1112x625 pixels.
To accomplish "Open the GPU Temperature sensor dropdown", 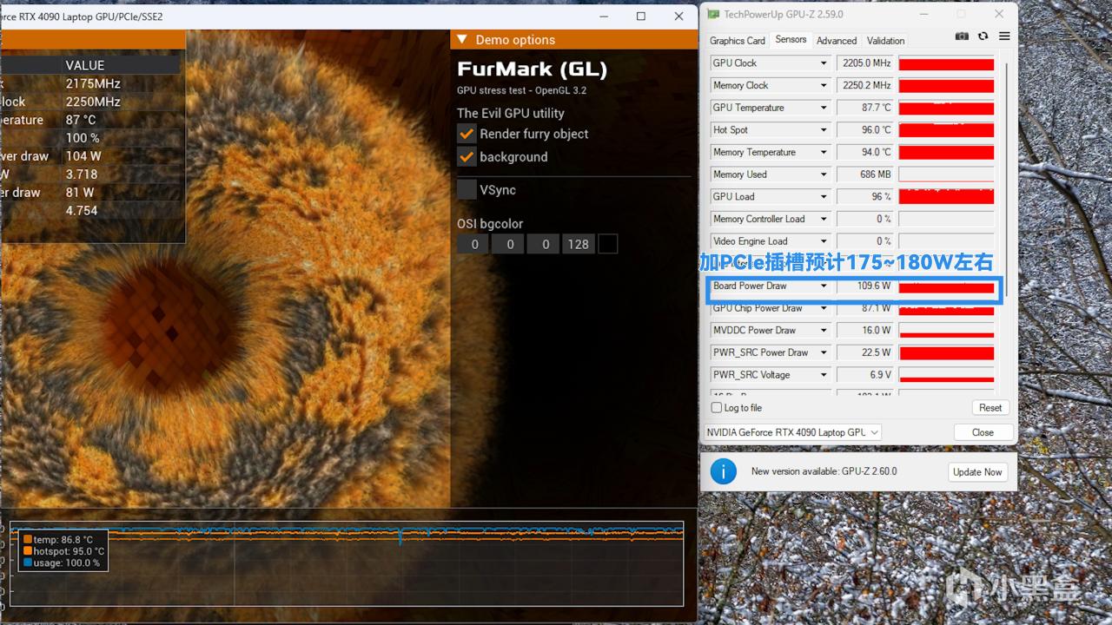I will click(x=824, y=108).
